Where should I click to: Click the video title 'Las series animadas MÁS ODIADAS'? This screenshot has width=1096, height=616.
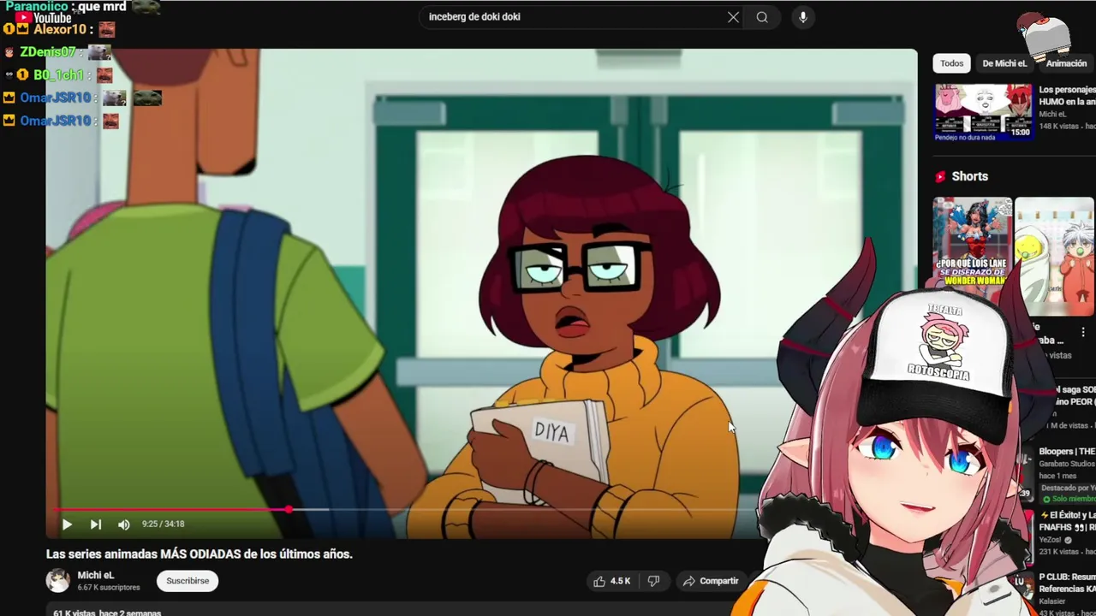pyautogui.click(x=199, y=554)
